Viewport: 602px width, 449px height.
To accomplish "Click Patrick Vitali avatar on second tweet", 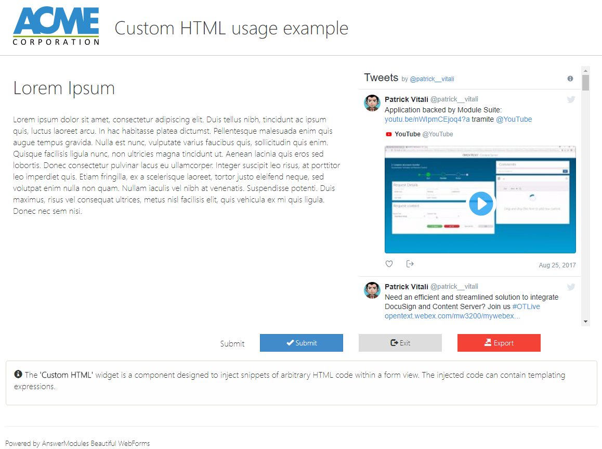I will pos(372,290).
